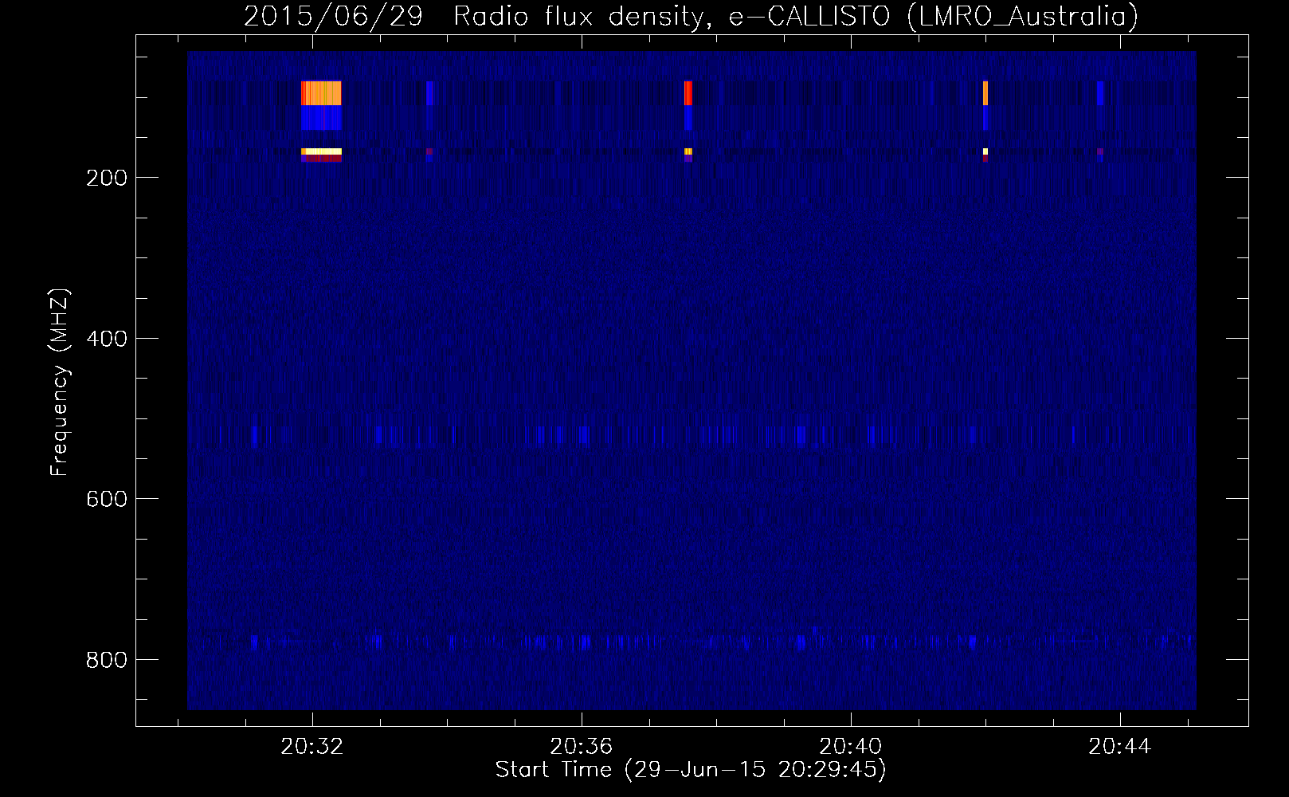Viewport: 1289px width, 797px height.
Task: Click the narrow orange burst near 20:42
Action: [985, 93]
